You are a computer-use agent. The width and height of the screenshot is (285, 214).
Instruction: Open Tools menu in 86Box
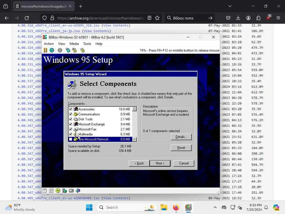pos(87,44)
